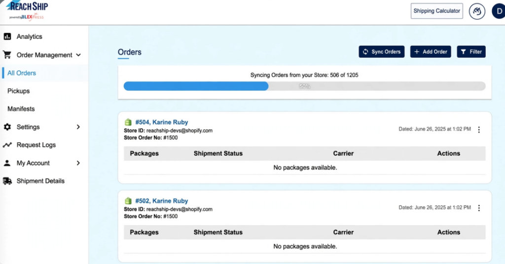Click the Shopify bag icon for order #502
Viewport: 505px width, 264px height.
click(128, 201)
